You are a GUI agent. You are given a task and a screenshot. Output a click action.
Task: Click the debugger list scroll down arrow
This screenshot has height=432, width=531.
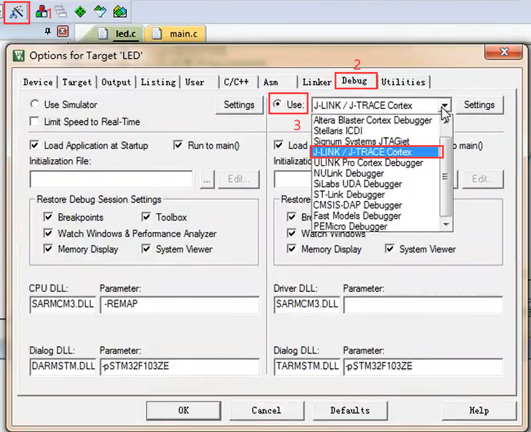click(446, 225)
